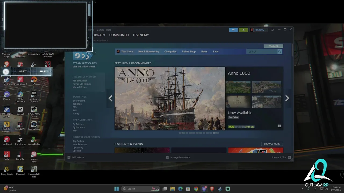Viewport: 344px width, 193px height.
Task: Open Steam Gift Cards promo
Action: (85, 60)
